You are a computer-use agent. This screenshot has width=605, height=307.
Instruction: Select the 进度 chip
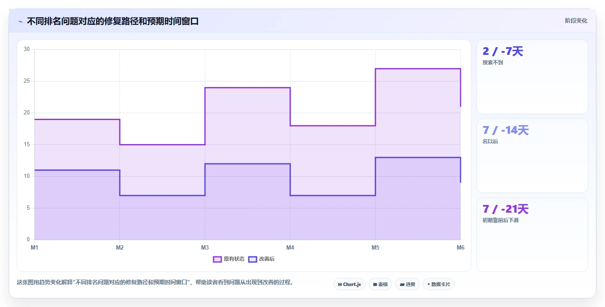tap(407, 284)
